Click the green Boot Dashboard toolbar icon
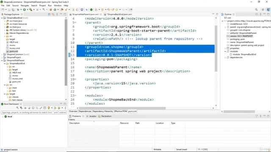 [x=91, y=10]
